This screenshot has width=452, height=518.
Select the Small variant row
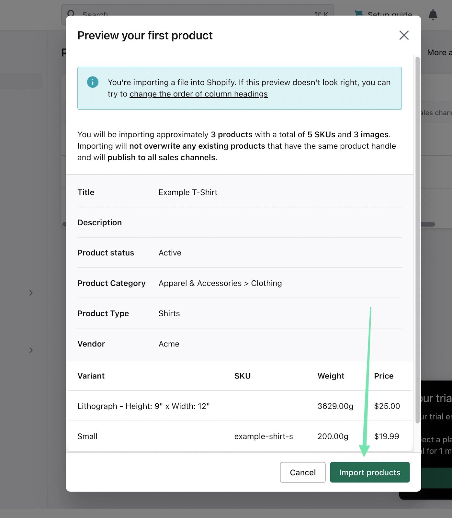(87, 436)
